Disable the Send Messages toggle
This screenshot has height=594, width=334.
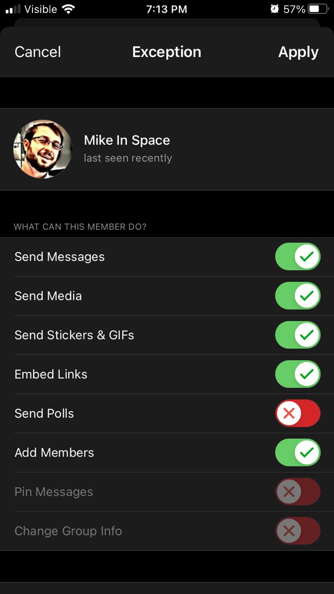coord(298,257)
